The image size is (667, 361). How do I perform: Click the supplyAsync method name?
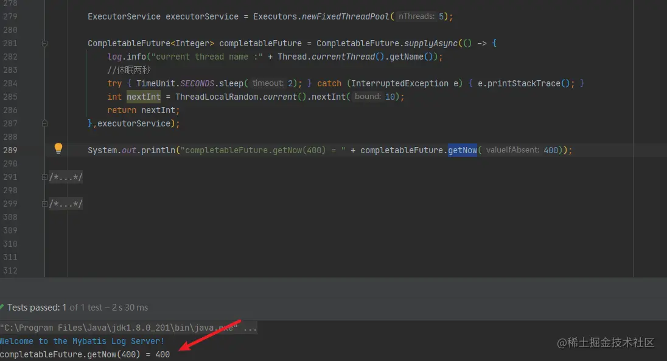[x=430, y=43]
